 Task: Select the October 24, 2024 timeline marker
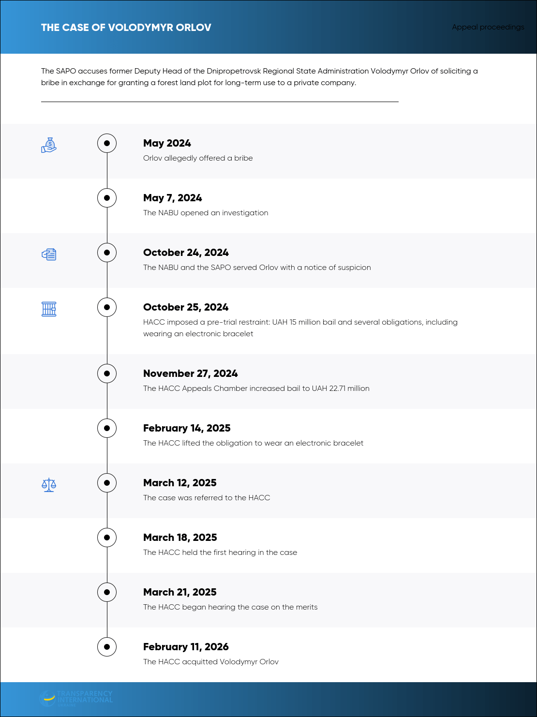107,253
